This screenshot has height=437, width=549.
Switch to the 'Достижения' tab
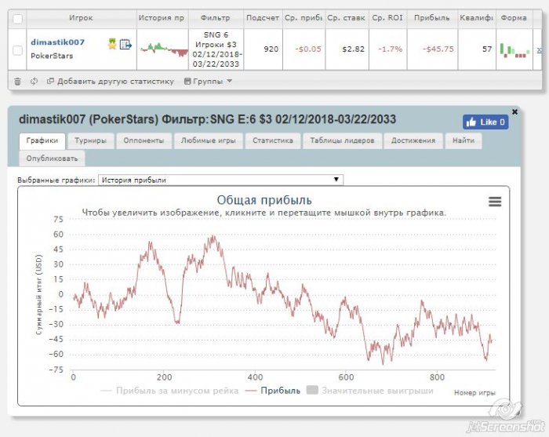pos(413,140)
